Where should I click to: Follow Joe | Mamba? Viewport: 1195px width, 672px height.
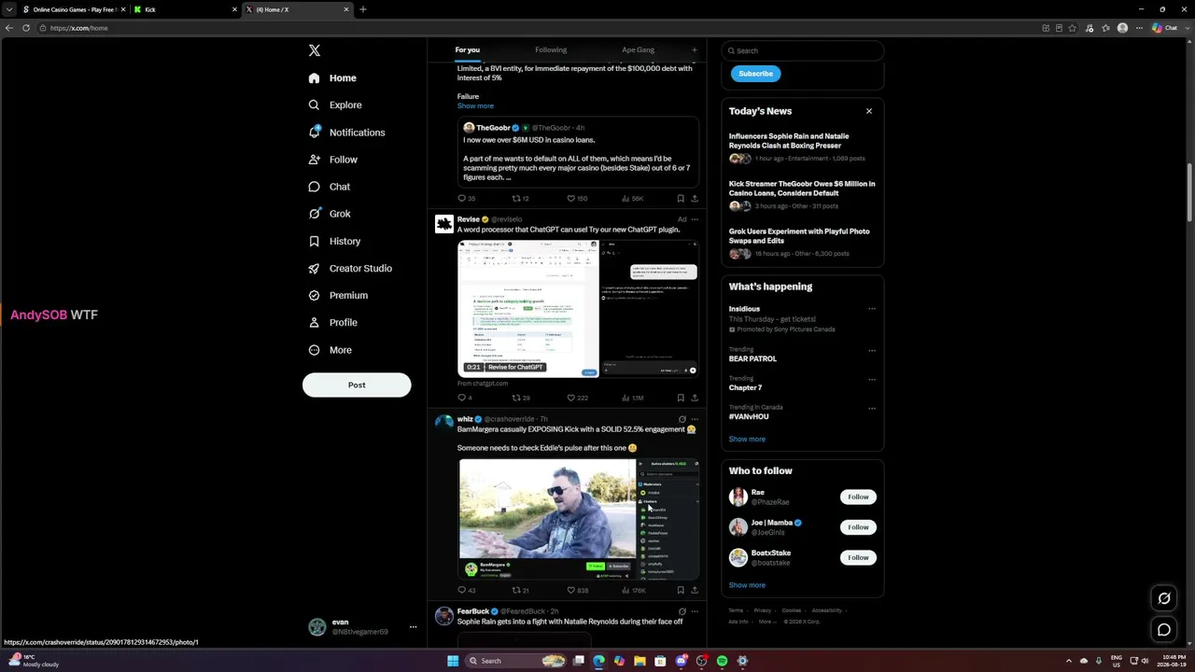(x=858, y=527)
